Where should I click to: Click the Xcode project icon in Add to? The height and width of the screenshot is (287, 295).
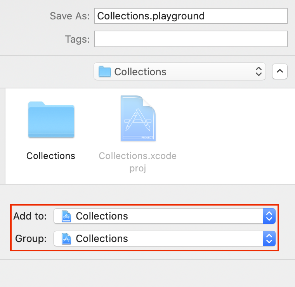[x=66, y=216]
